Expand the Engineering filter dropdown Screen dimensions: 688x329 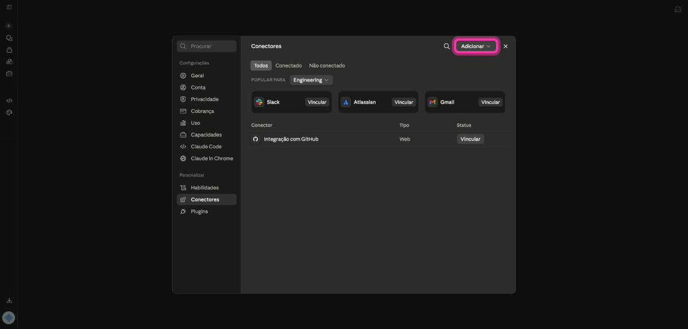pos(311,80)
